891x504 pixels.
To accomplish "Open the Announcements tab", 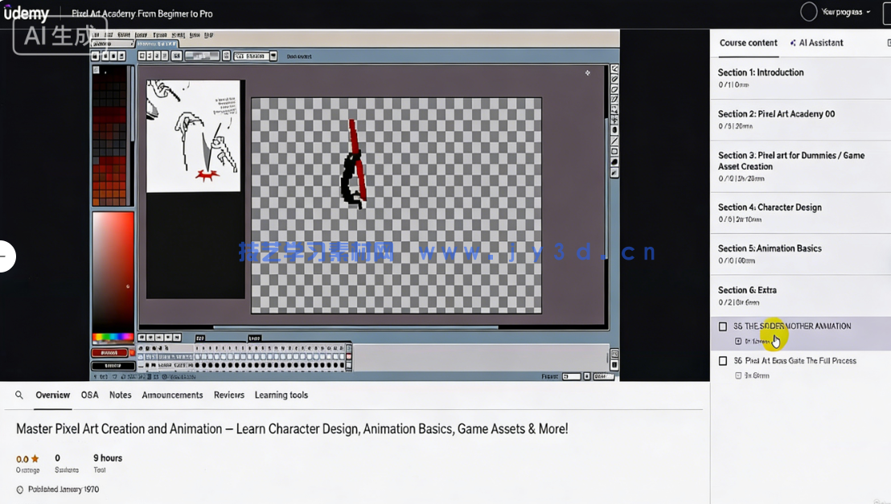I will pos(172,395).
